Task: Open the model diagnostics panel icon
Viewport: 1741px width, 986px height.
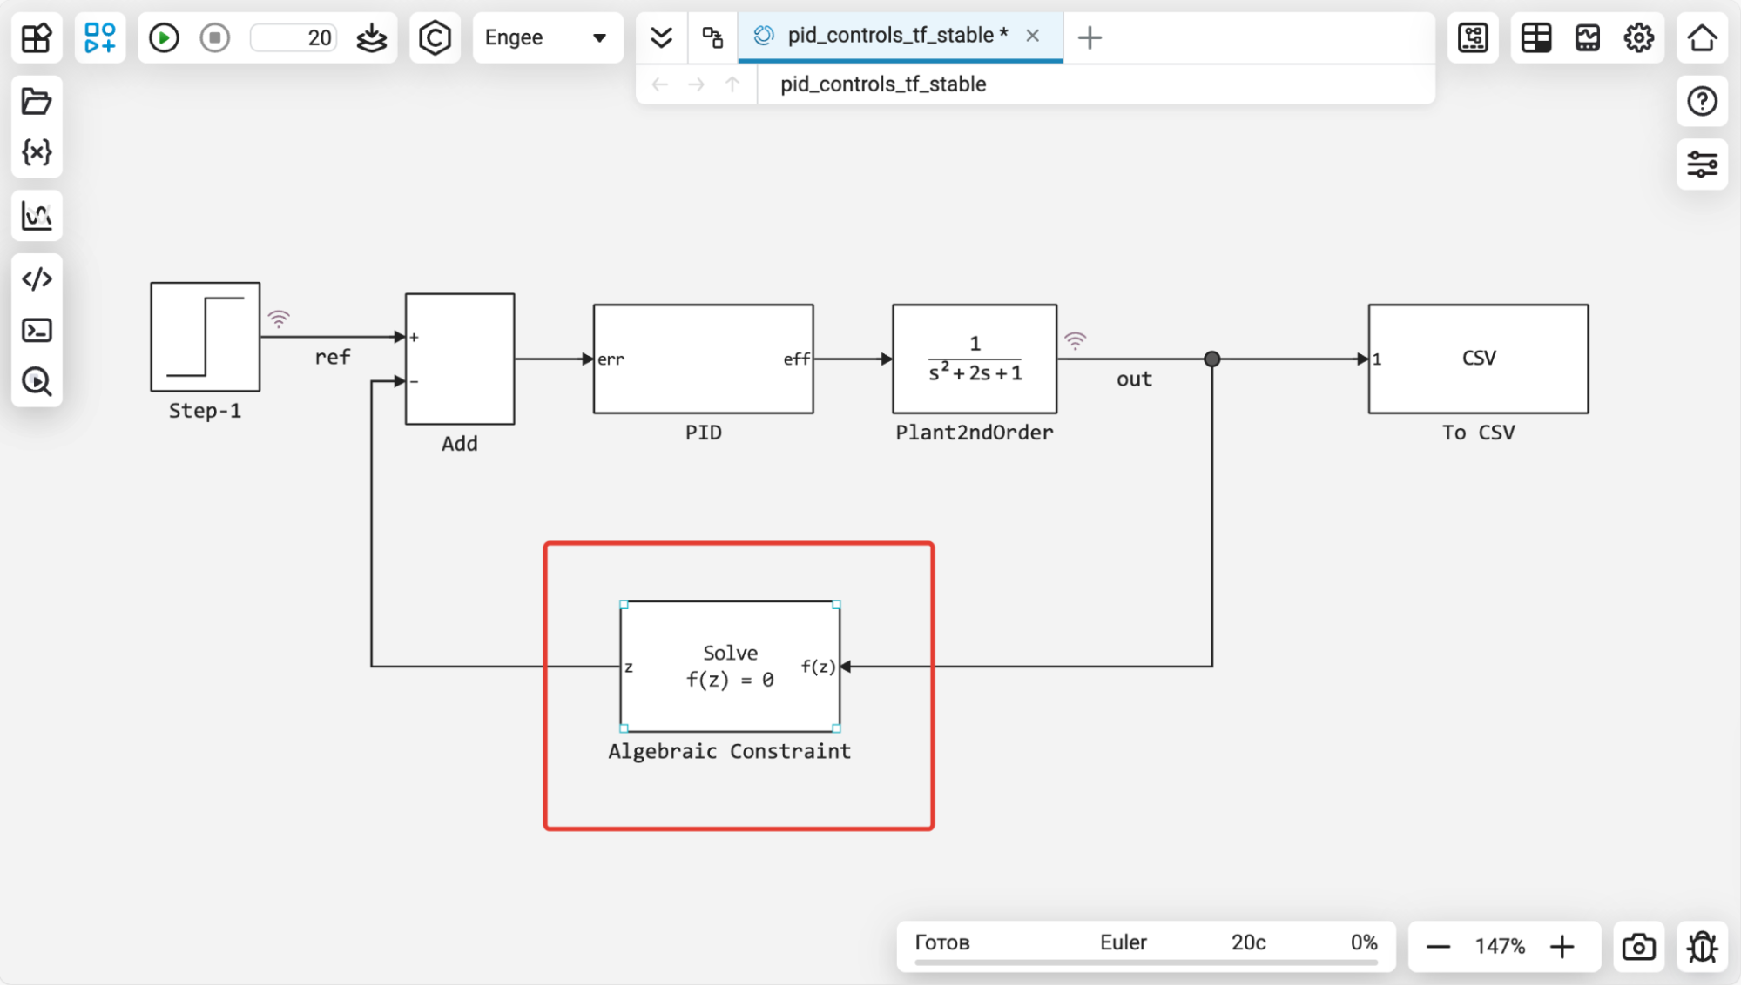Action: [1473, 37]
